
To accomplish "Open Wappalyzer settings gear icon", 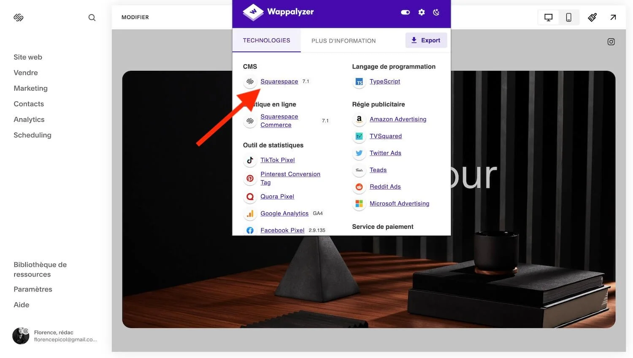I will tap(422, 12).
